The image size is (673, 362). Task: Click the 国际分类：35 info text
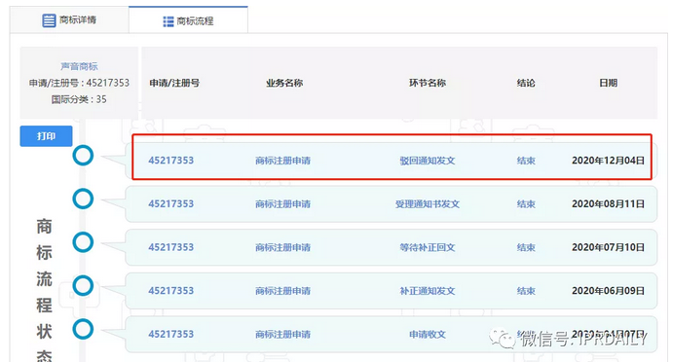[79, 99]
